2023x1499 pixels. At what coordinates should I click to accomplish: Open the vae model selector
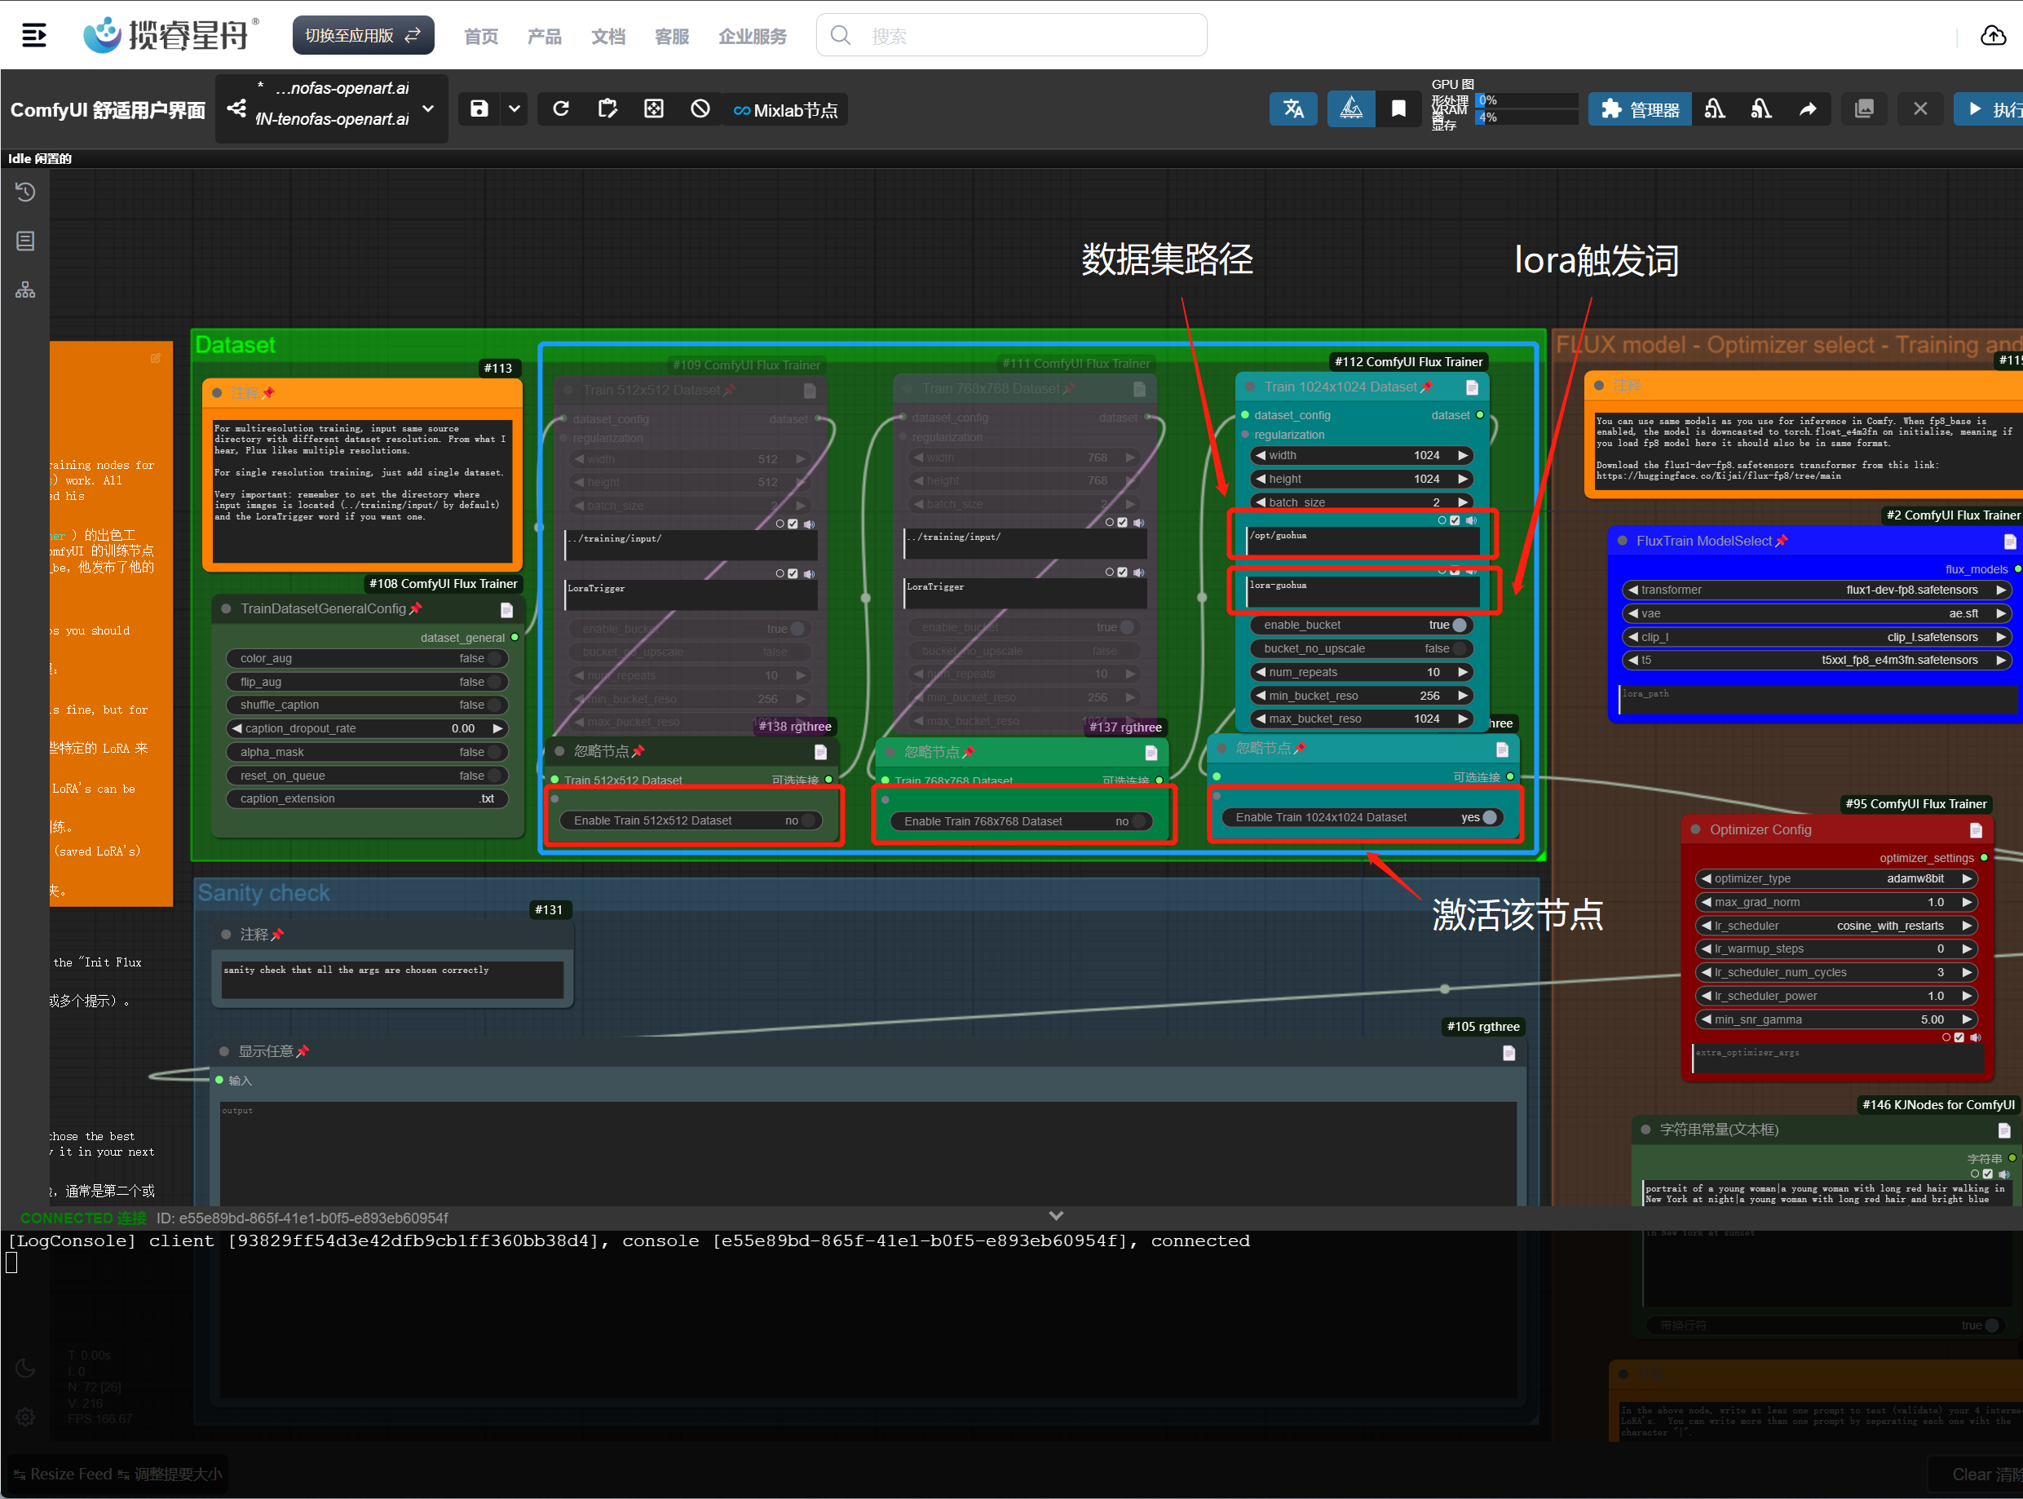coord(1816,614)
